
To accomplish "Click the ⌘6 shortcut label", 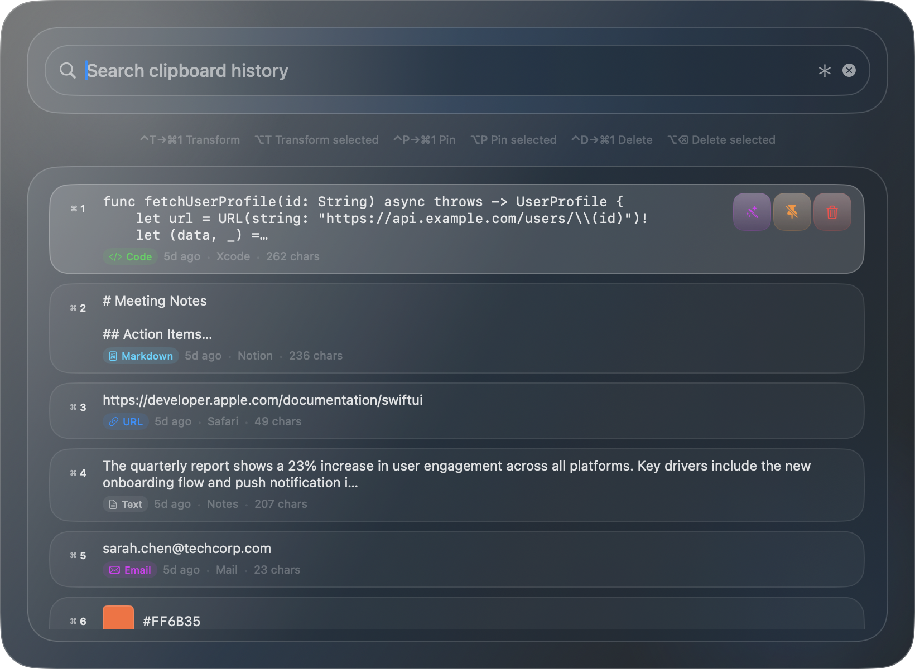I will tap(78, 622).
